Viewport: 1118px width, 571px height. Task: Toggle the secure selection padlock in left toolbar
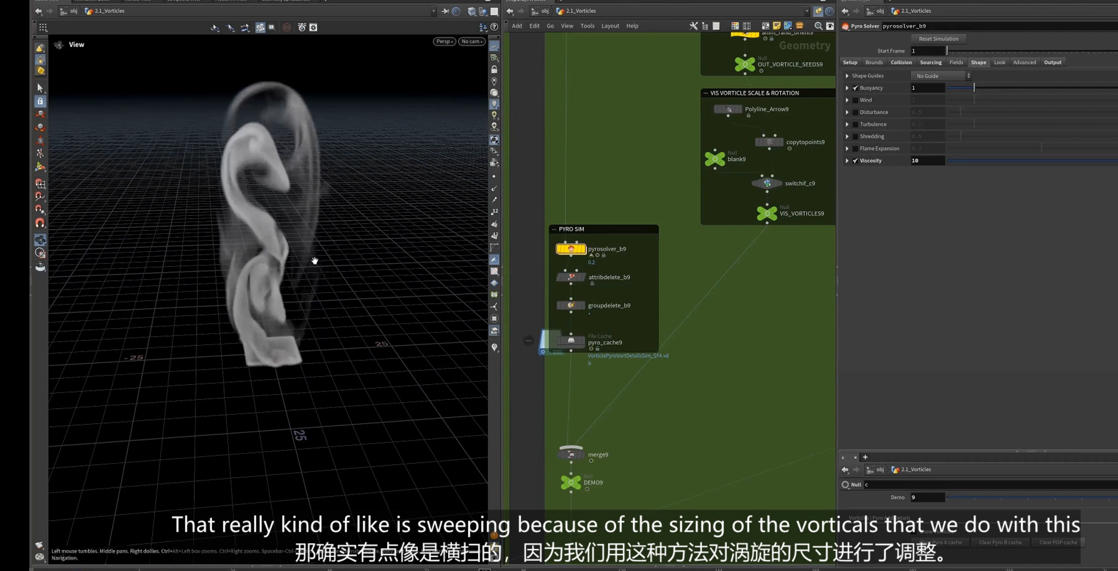pos(40,101)
